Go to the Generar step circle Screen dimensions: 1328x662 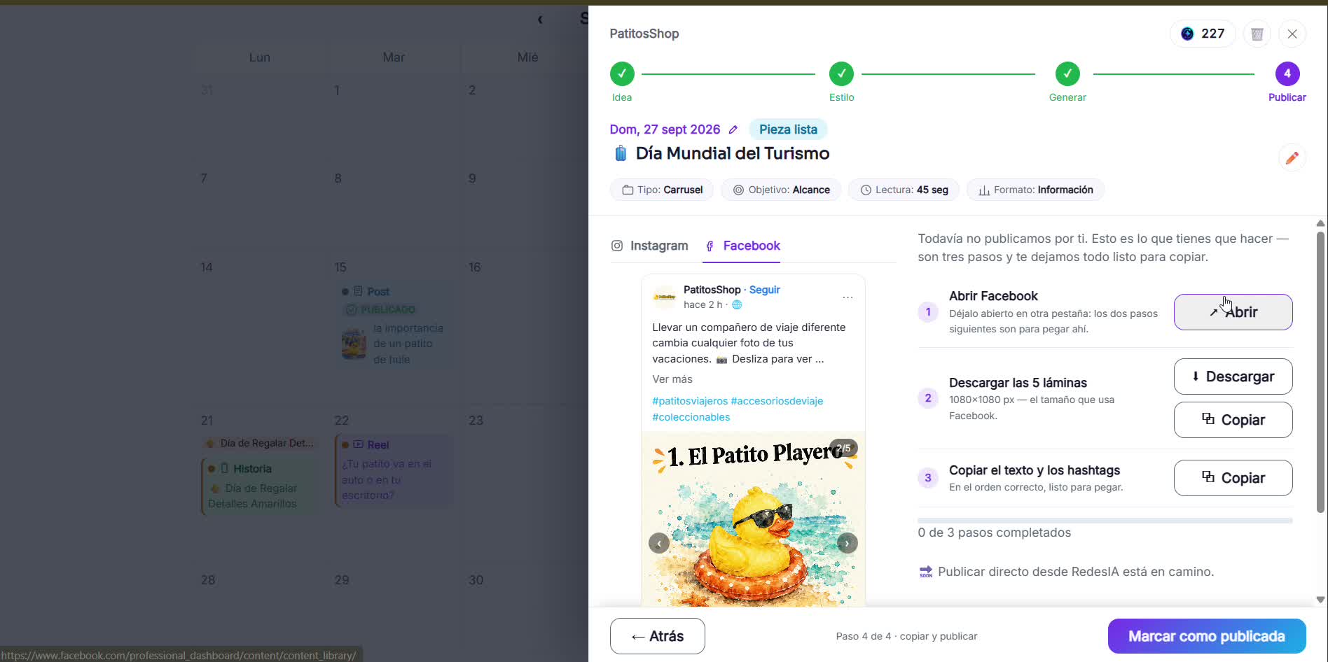coord(1067,73)
